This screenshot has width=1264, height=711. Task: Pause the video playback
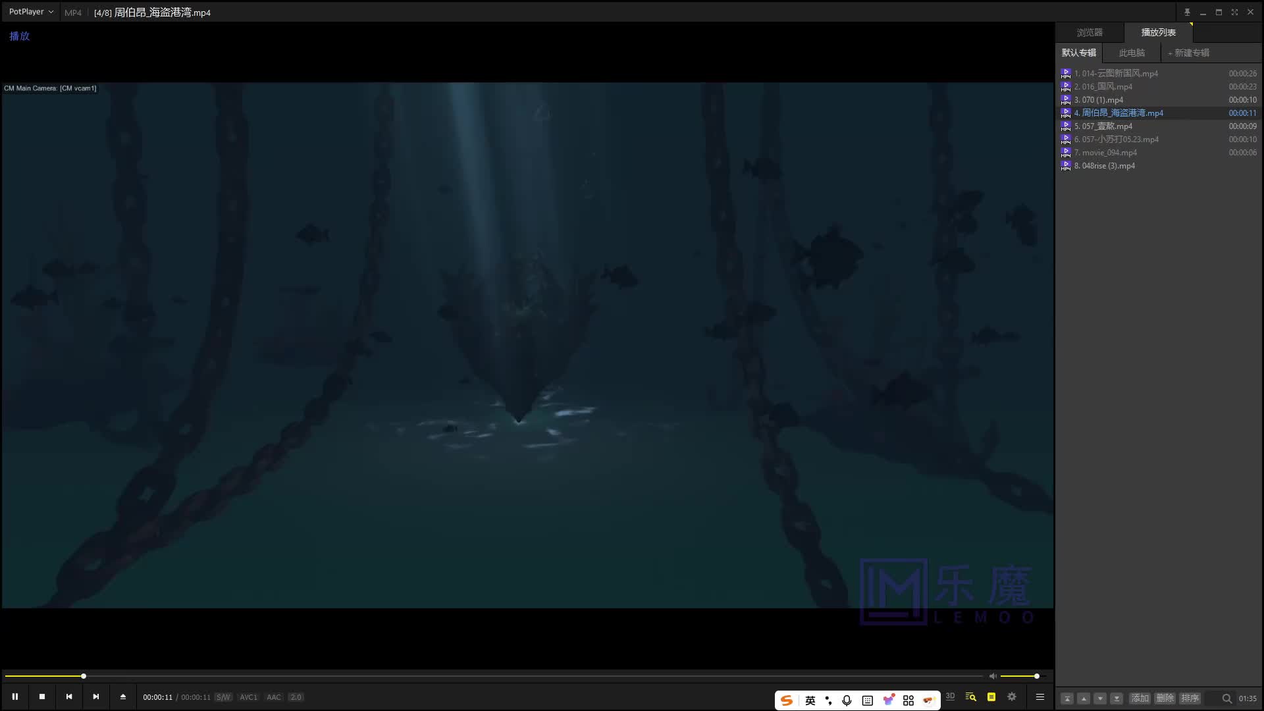(x=14, y=697)
